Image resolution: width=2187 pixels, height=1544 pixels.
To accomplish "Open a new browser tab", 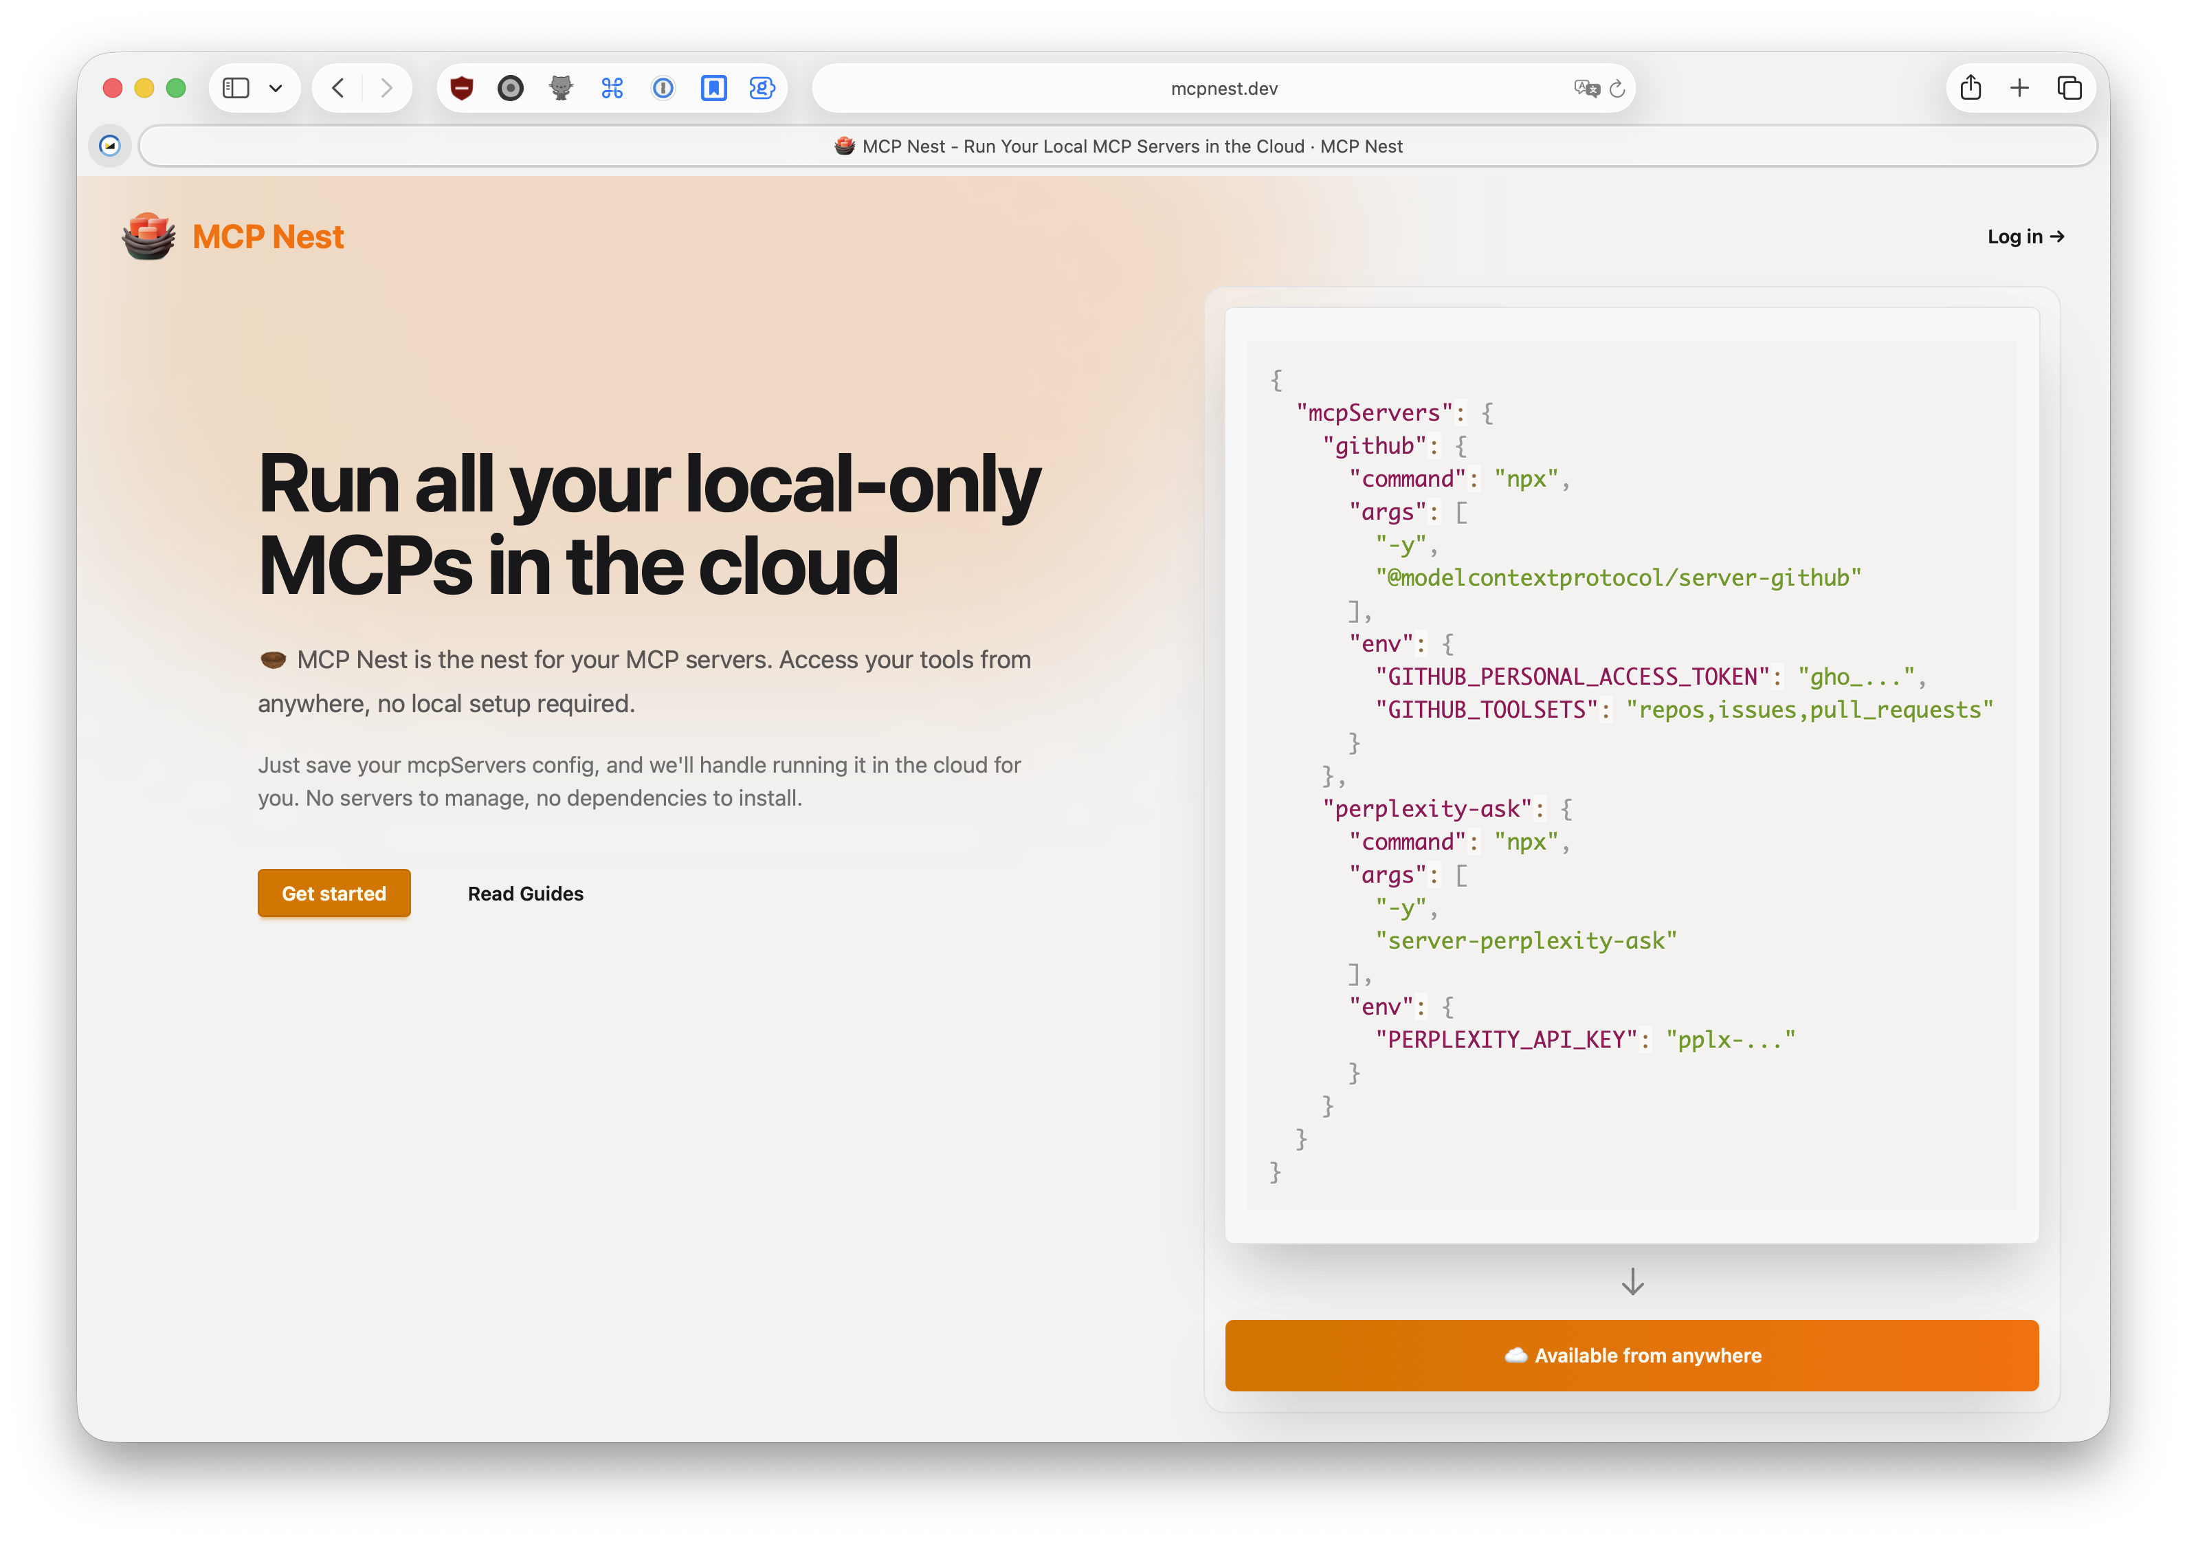I will [2019, 87].
